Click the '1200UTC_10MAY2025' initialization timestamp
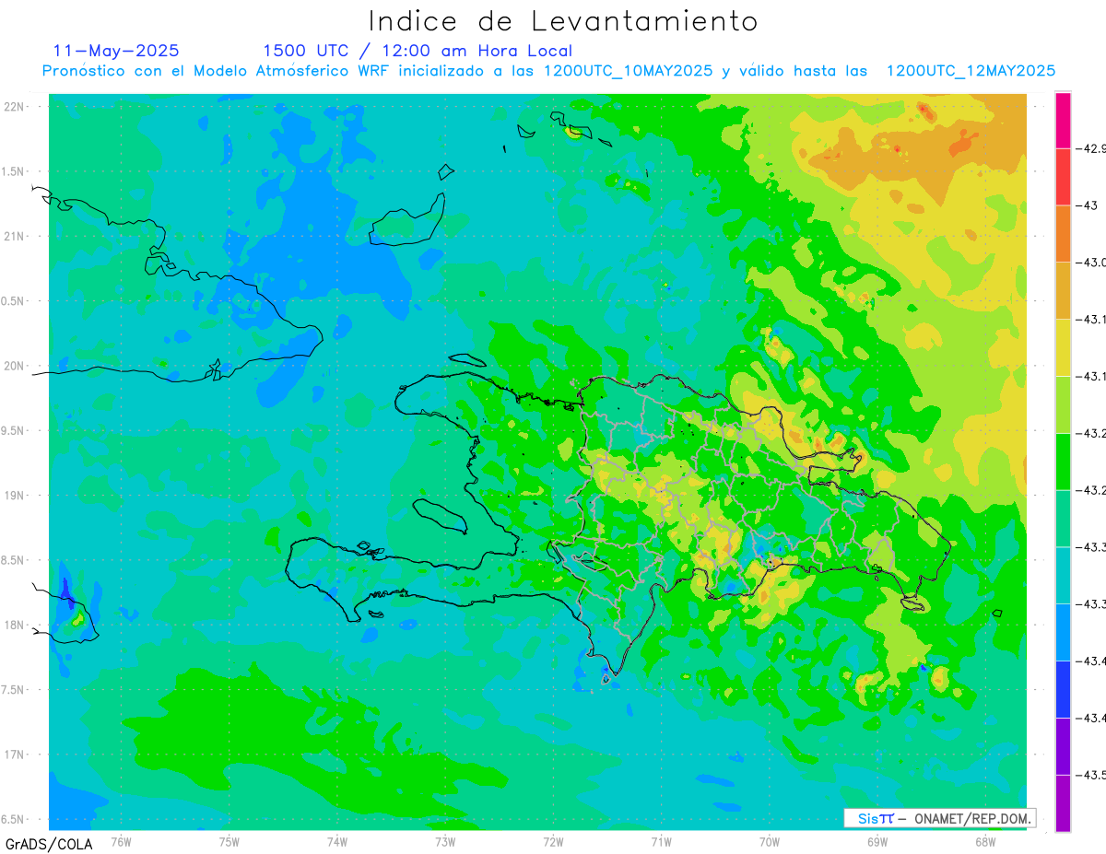1106x854 pixels. pyautogui.click(x=628, y=71)
